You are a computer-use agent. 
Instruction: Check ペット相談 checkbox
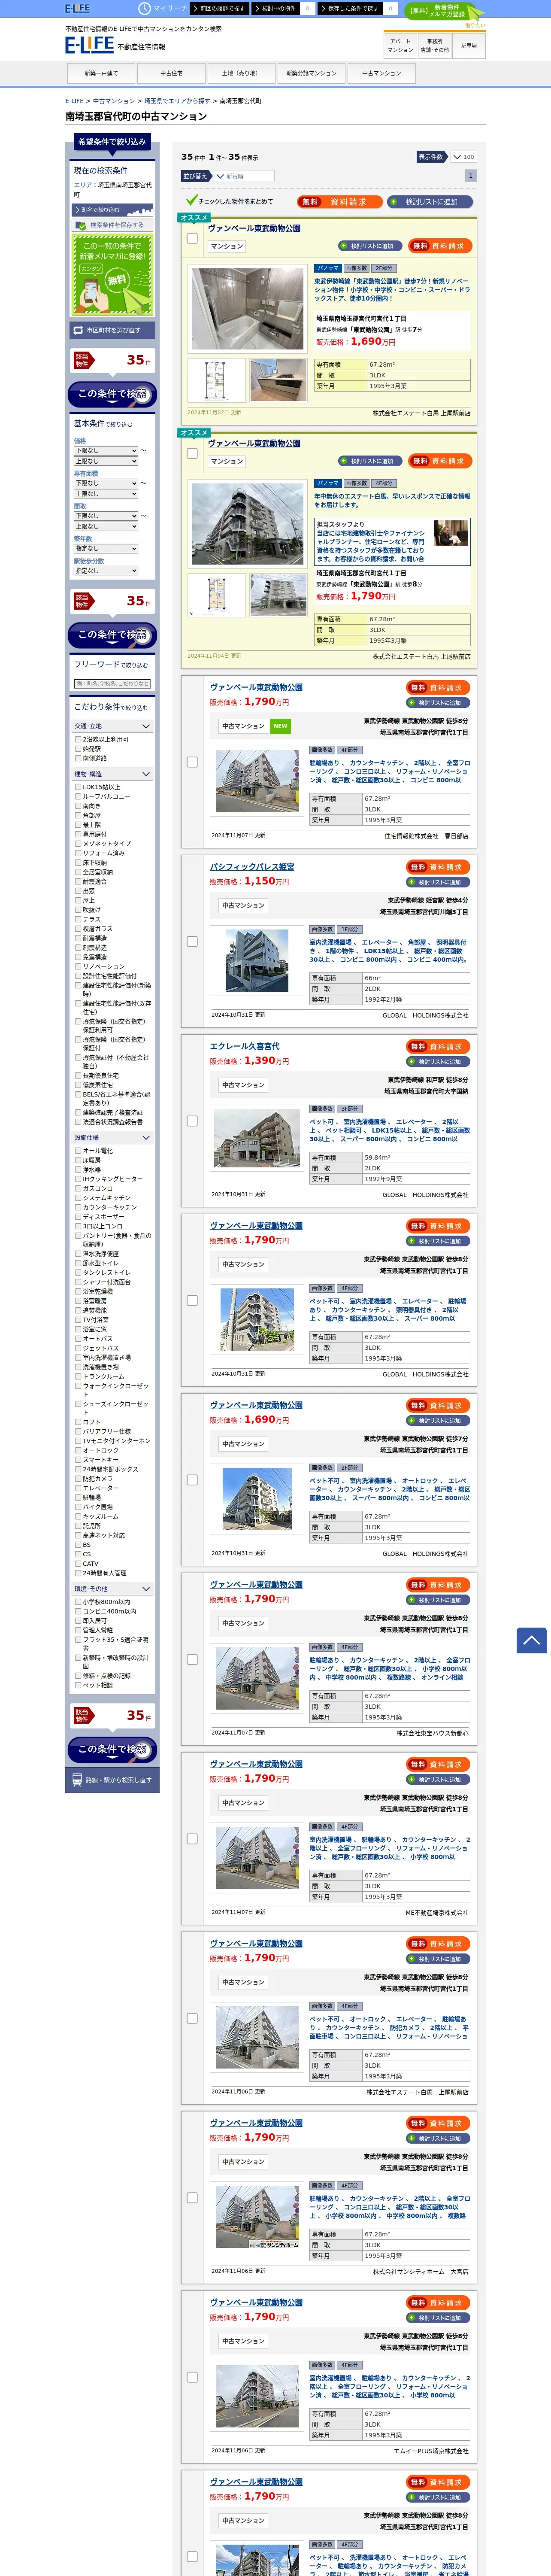point(78,1685)
